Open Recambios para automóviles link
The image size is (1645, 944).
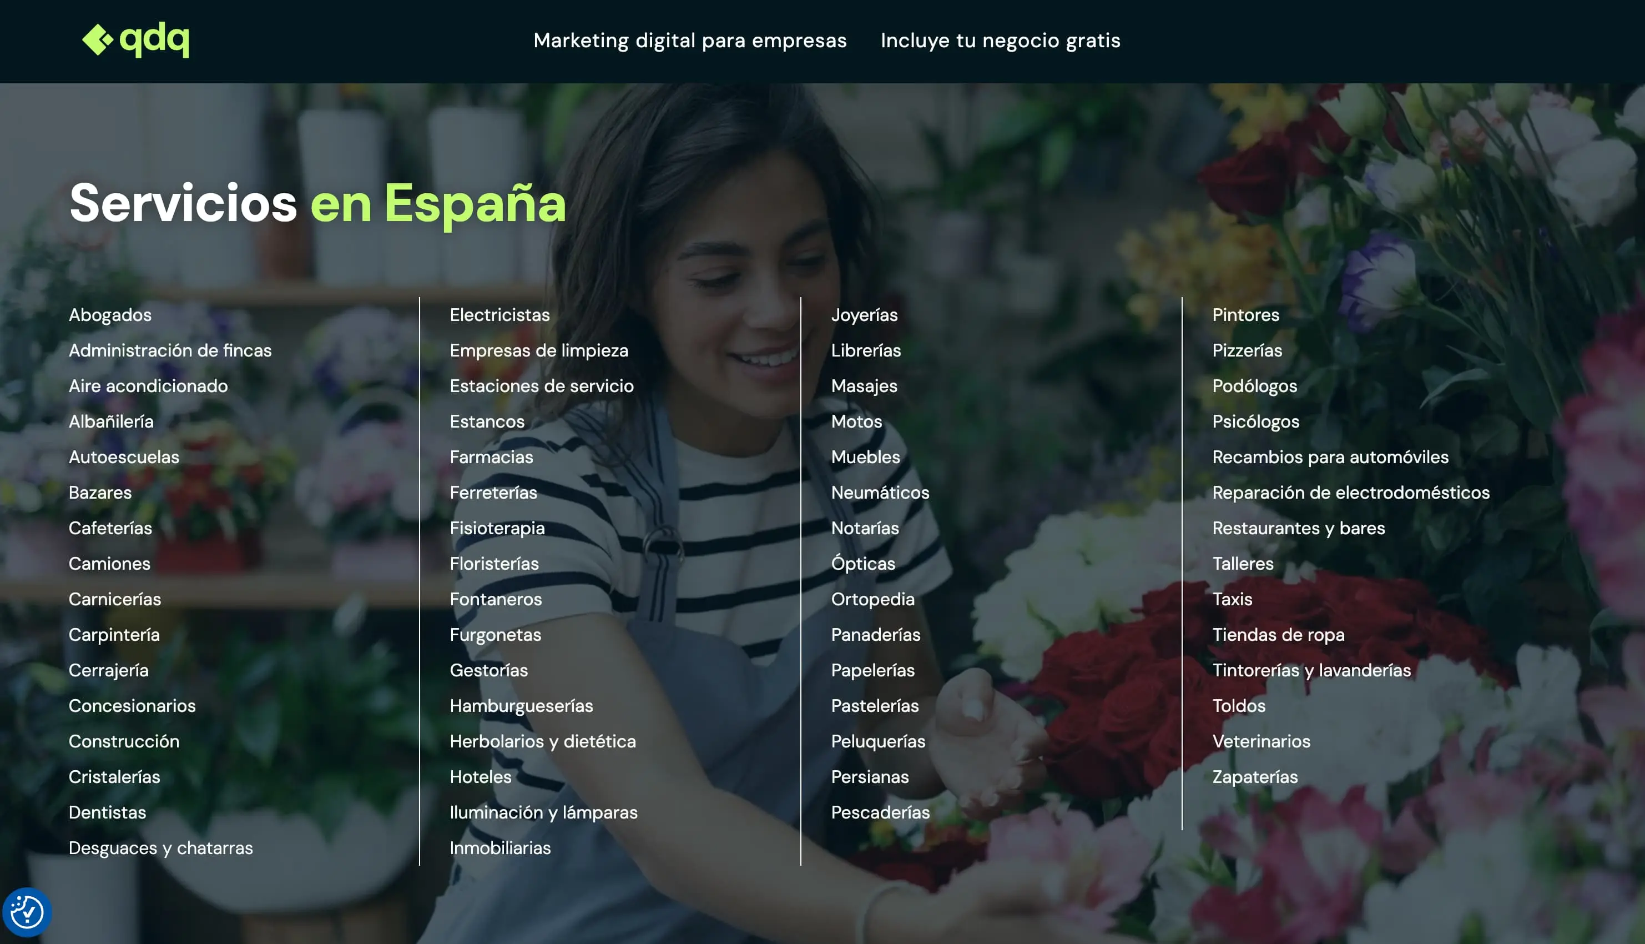pyautogui.click(x=1330, y=457)
